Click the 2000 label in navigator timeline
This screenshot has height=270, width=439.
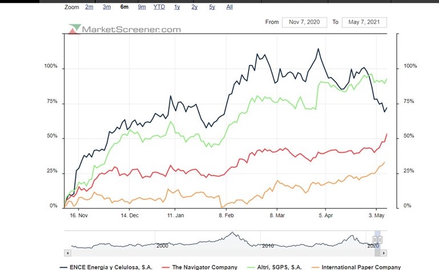162,246
